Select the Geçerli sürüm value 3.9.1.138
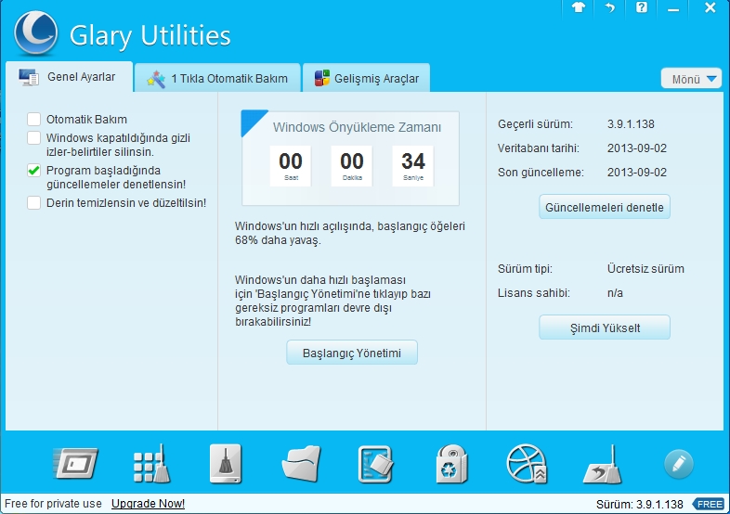Image resolution: width=730 pixels, height=514 pixels. [x=631, y=124]
